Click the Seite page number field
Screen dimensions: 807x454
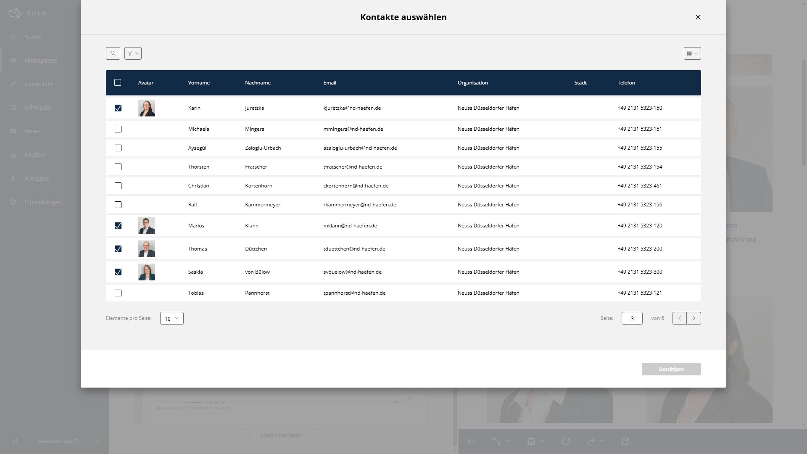pos(631,318)
